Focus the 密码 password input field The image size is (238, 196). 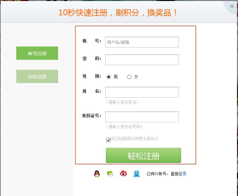pyautogui.click(x=142, y=59)
